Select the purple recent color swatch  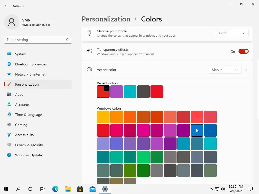point(116,91)
